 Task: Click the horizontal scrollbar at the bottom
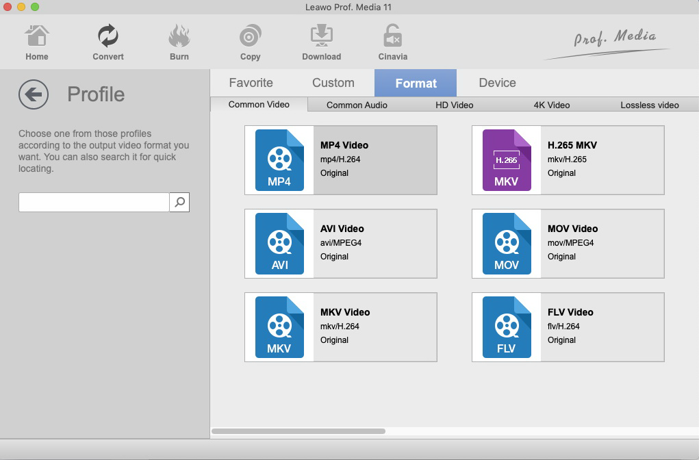point(298,431)
